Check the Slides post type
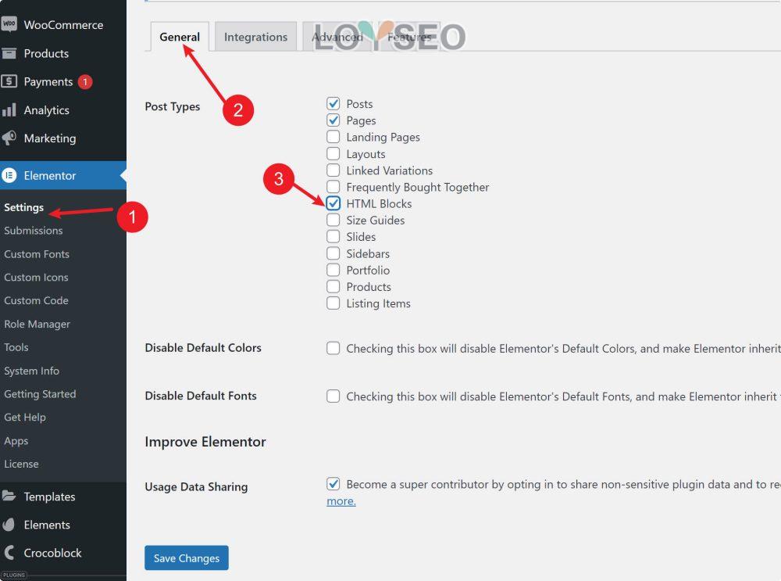Image resolution: width=781 pixels, height=581 pixels. [333, 236]
